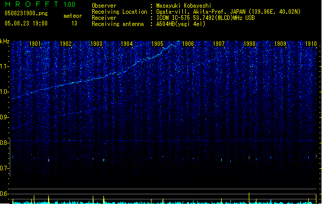Click the Receiver label
The image size is (322, 204).
[x=104, y=18]
